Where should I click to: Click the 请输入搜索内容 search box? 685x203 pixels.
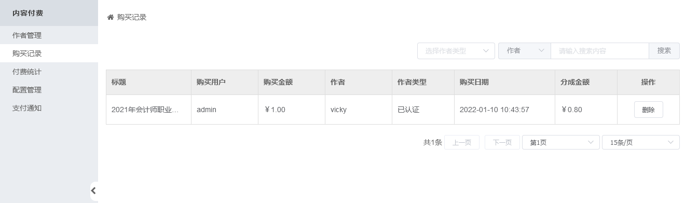(600, 51)
